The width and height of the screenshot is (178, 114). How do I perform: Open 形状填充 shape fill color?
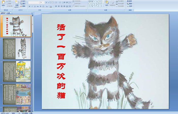120,1
